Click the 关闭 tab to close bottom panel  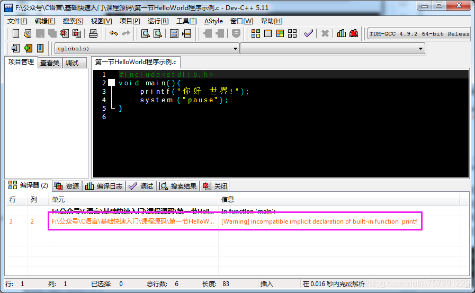(x=215, y=186)
